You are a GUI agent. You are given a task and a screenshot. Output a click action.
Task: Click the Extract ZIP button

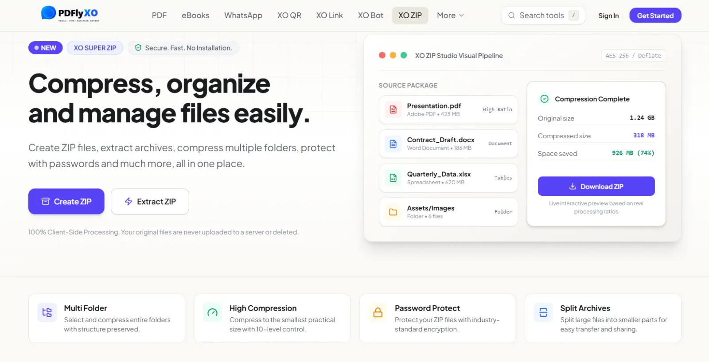150,202
